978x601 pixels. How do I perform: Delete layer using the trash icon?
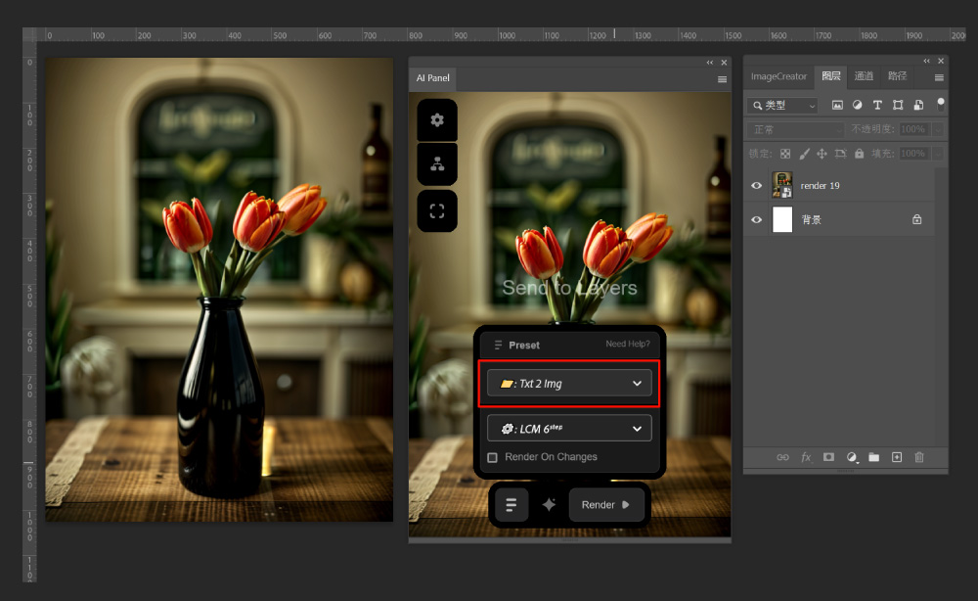point(919,457)
